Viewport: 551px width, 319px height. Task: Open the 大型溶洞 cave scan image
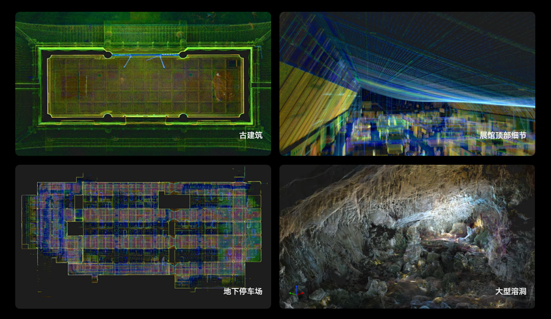[x=407, y=236]
